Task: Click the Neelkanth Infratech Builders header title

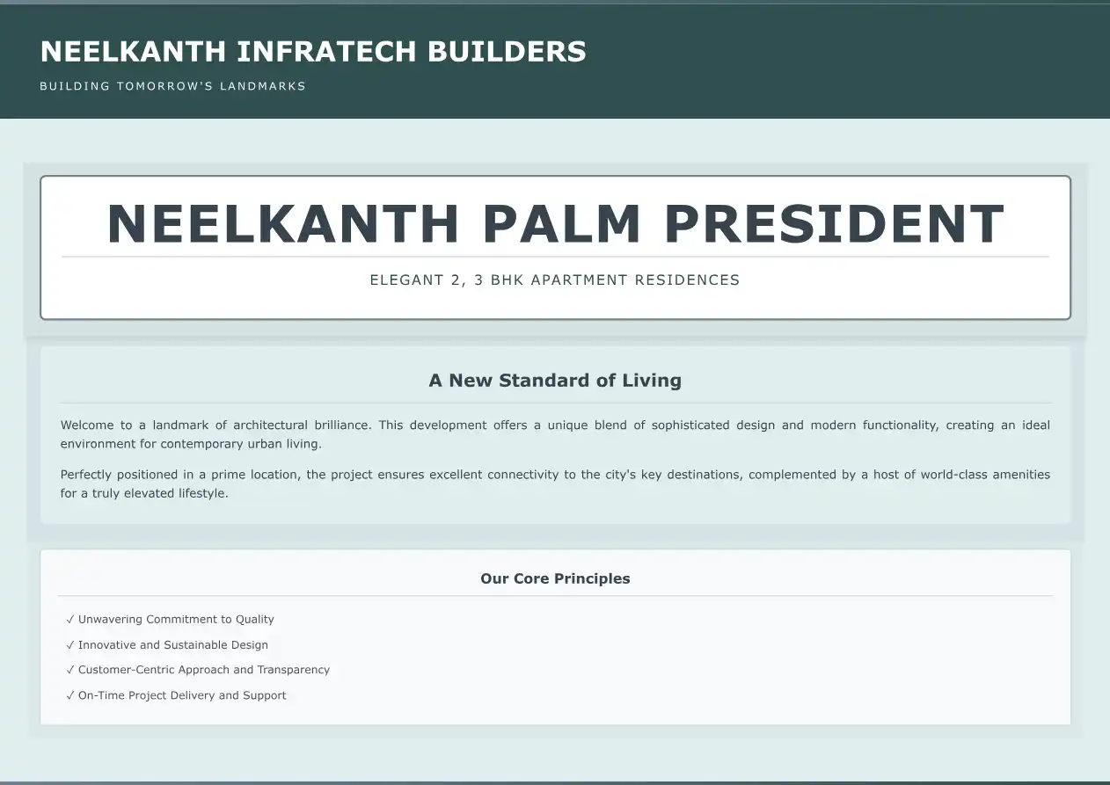Action: pyautogui.click(x=313, y=52)
